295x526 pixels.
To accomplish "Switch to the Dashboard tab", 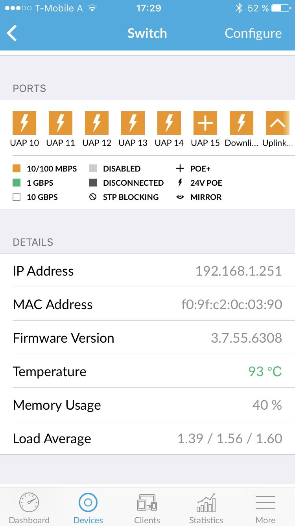I will click(x=29, y=508).
